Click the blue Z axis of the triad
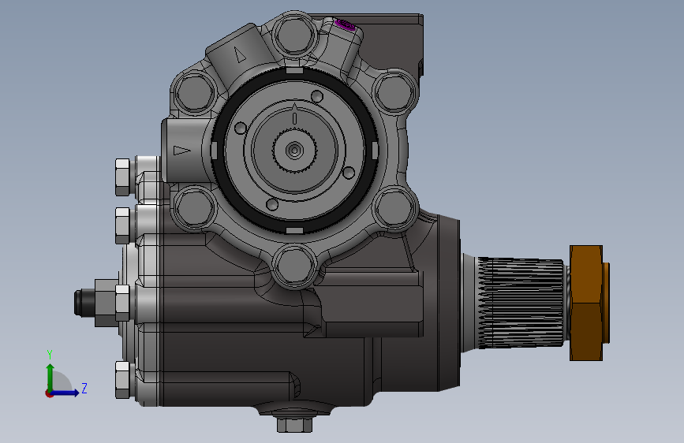The height and width of the screenshot is (443, 684). point(65,393)
